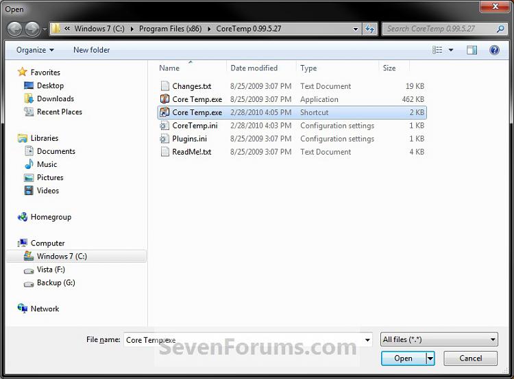Open Downloads in Favorites
This screenshot has height=379, width=514.
[x=55, y=99]
